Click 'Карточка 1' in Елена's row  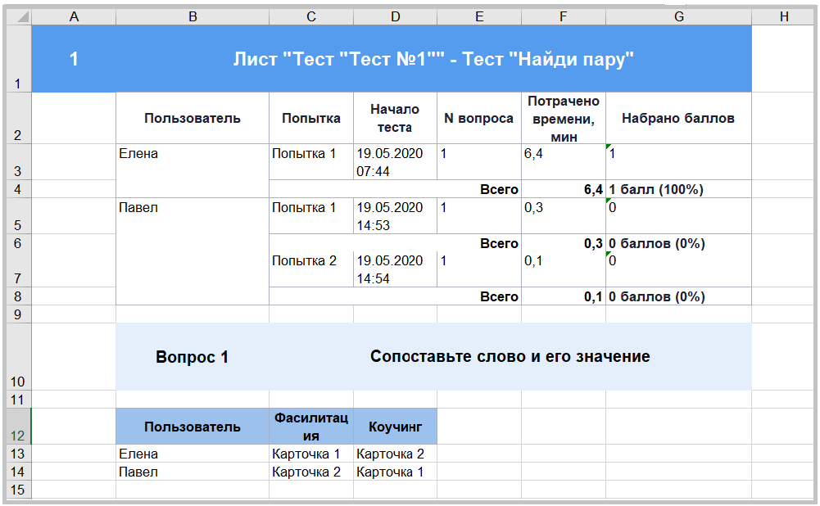[x=311, y=454]
